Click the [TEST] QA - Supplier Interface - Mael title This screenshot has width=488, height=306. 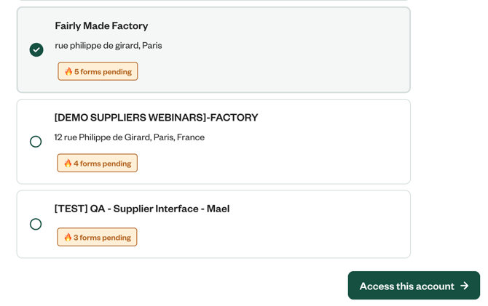point(142,209)
